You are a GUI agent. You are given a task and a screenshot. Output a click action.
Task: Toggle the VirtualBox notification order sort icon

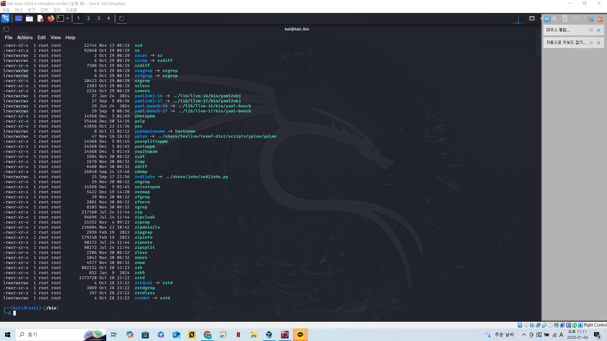point(591,19)
